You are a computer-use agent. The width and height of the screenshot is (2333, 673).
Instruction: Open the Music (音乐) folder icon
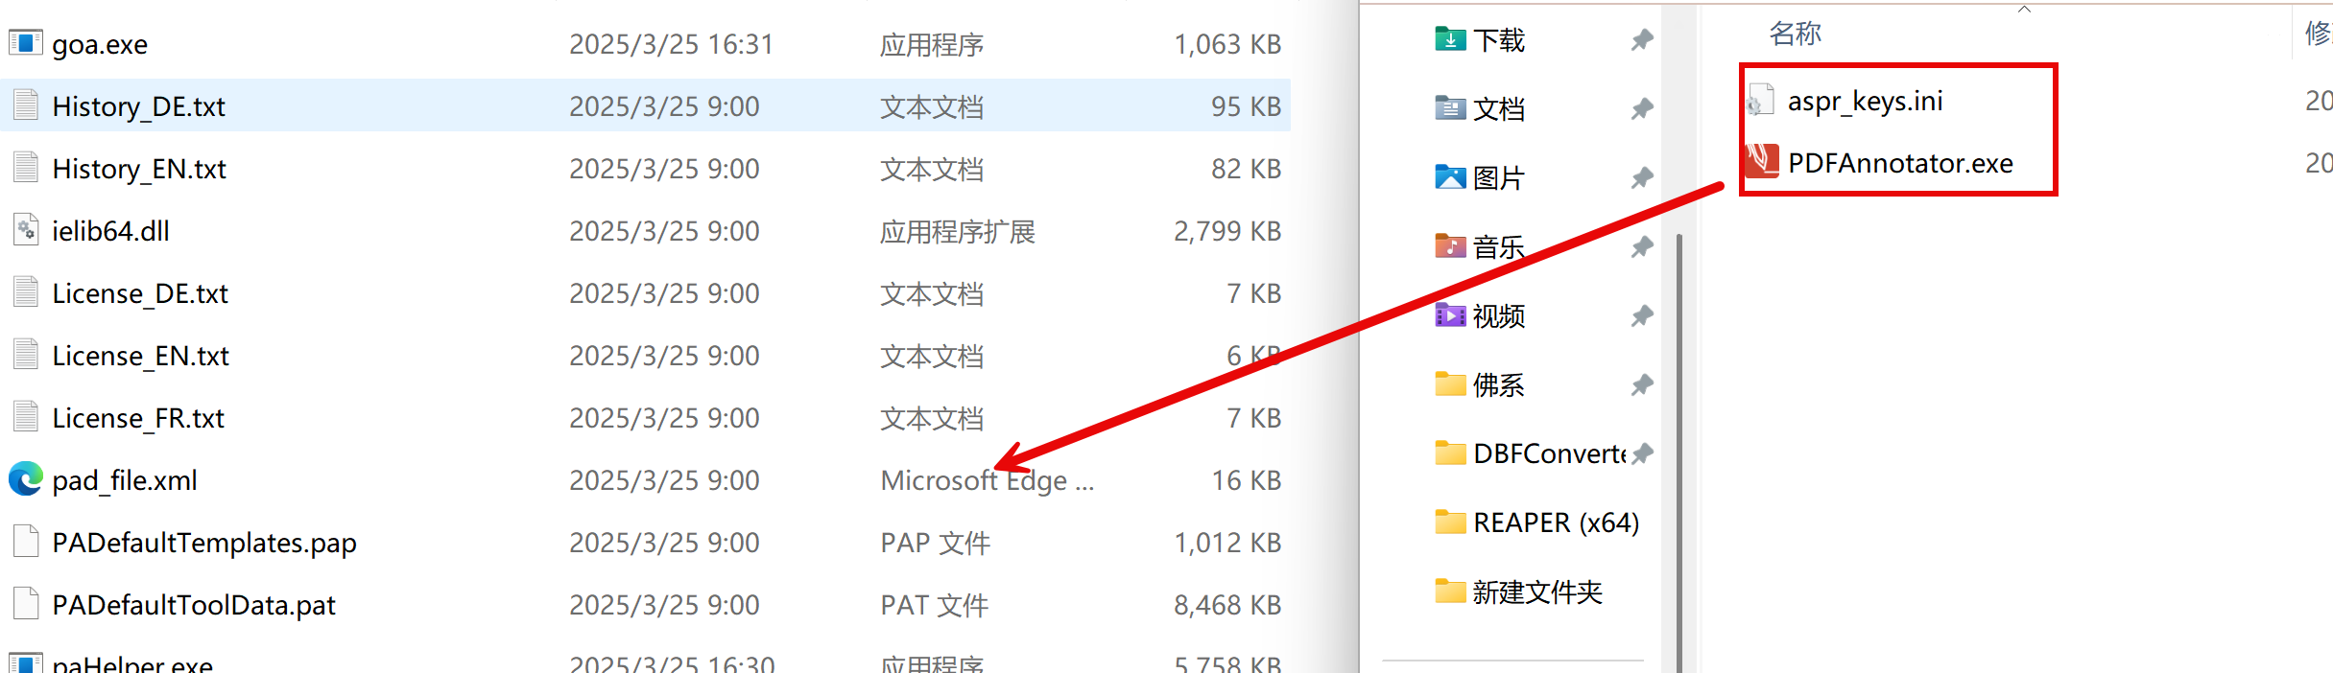tap(1449, 246)
